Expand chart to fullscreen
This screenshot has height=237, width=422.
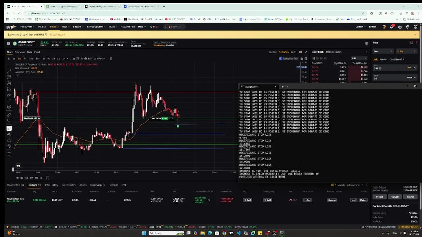click(x=306, y=52)
